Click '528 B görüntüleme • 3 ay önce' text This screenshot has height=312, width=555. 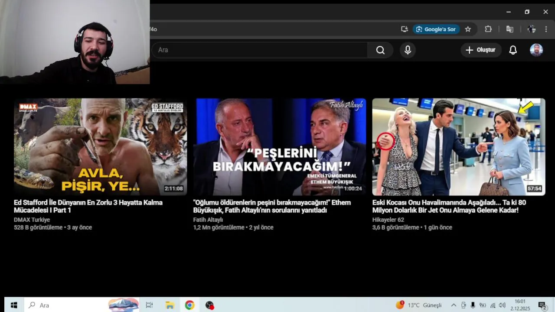click(x=53, y=227)
